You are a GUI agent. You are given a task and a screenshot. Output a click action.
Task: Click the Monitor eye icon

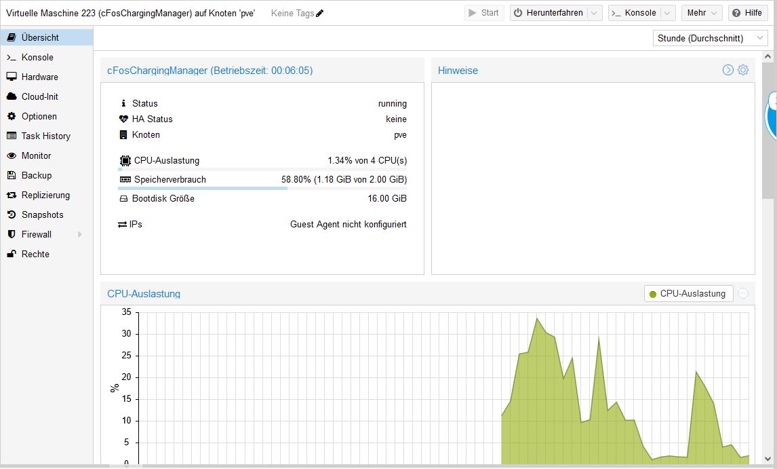tap(12, 156)
